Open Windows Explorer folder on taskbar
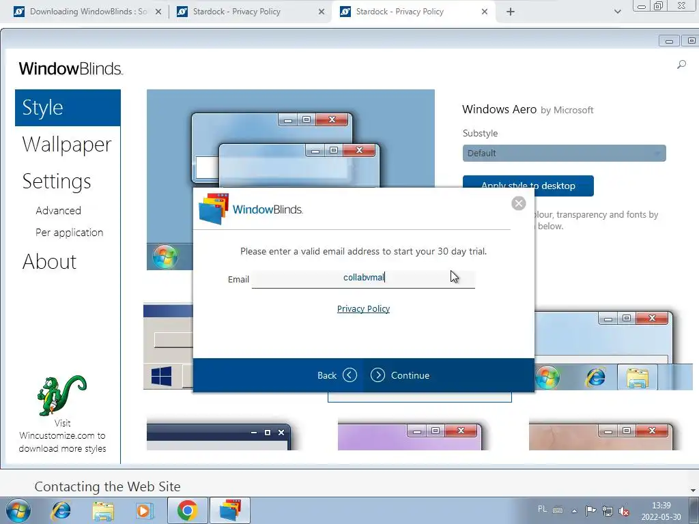This screenshot has width=699, height=524. click(103, 510)
